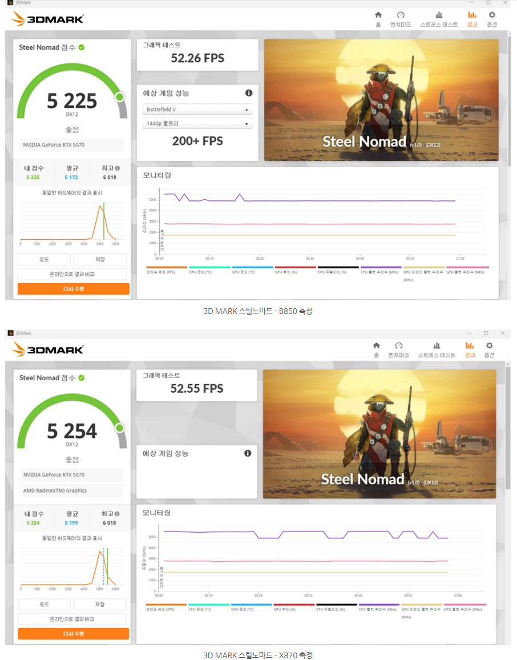Image resolution: width=517 pixels, height=660 pixels.
Task: Click the 3DMARK logo in the 5 254 window
Action: tap(47, 349)
